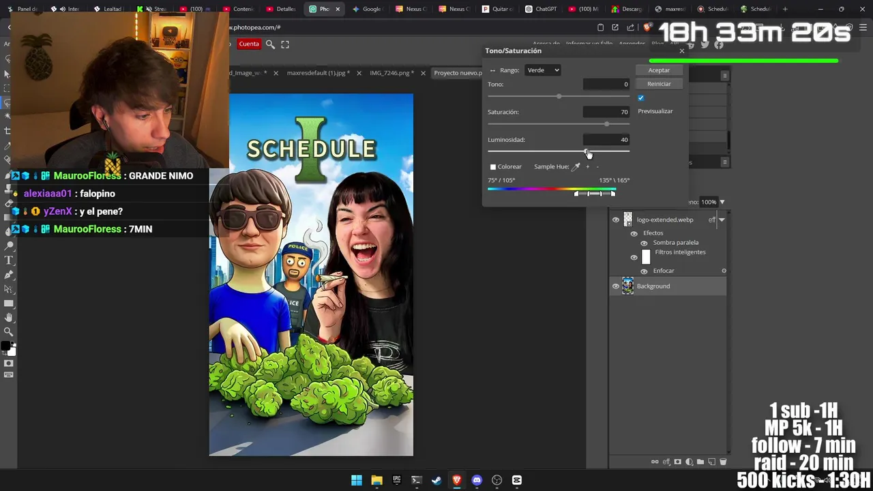873x491 pixels.
Task: Select the Dodge tool in the toolbar
Action: point(9,245)
